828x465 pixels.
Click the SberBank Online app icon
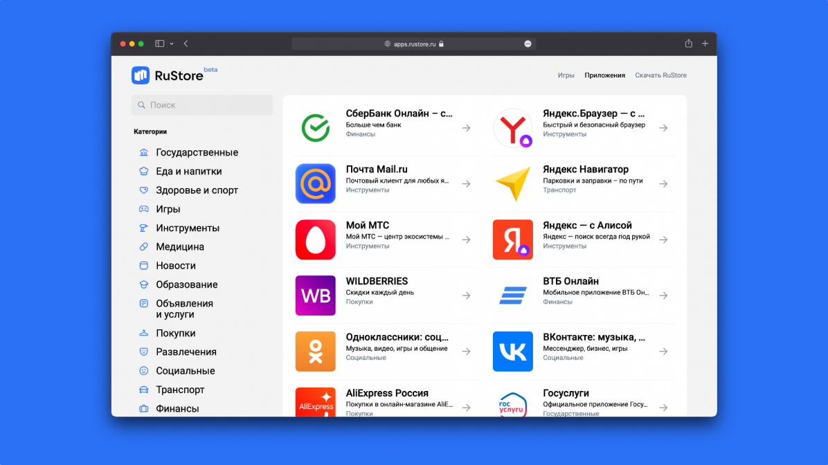pos(315,128)
